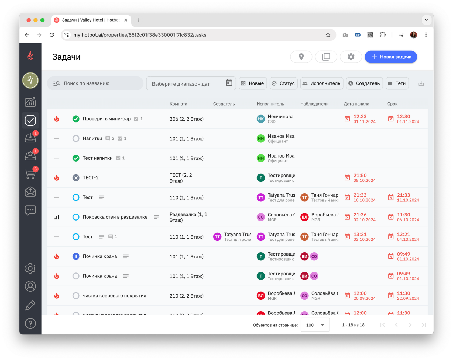453x360 pixels.
Task: Click the copy layers button in header
Action: tap(326, 57)
